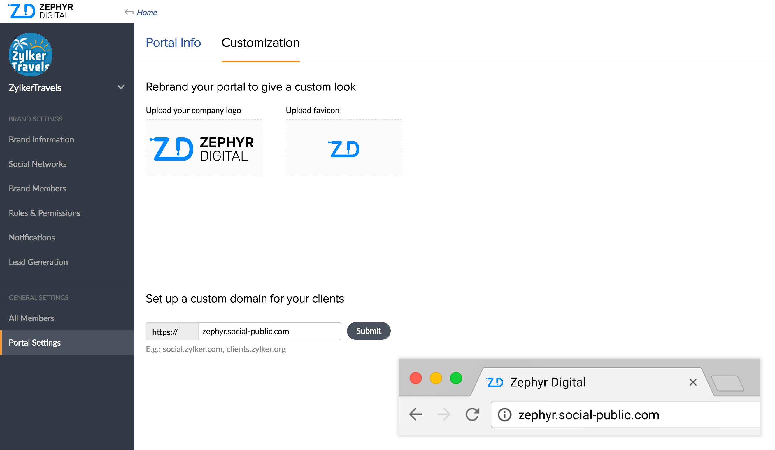This screenshot has width=775, height=450.
Task: Click the ZD favicon in browser tab
Action: (x=495, y=383)
